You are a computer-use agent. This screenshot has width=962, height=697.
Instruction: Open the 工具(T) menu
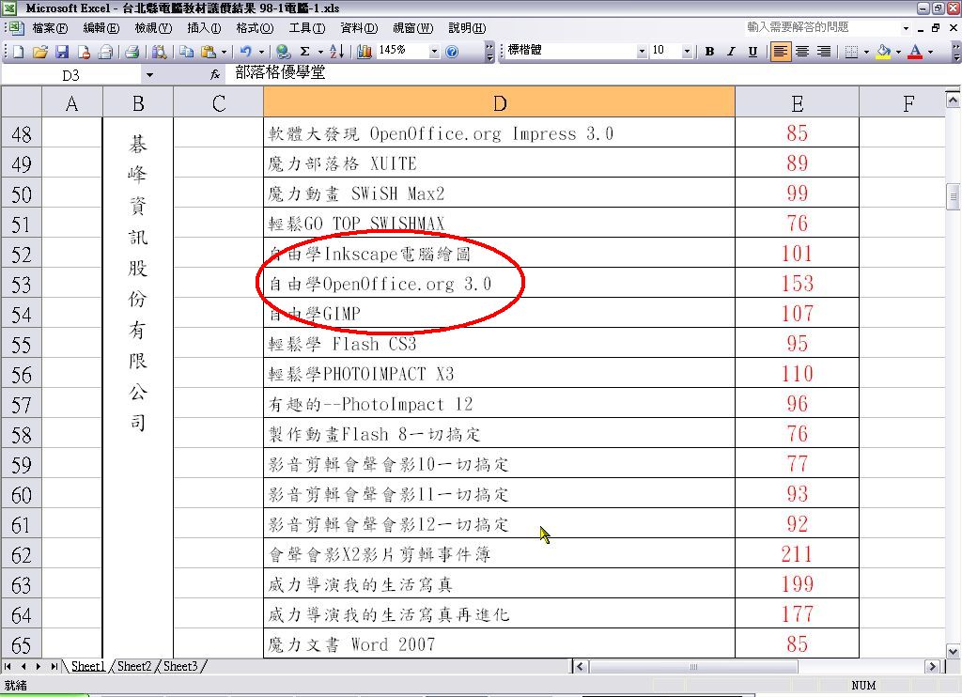[x=307, y=28]
